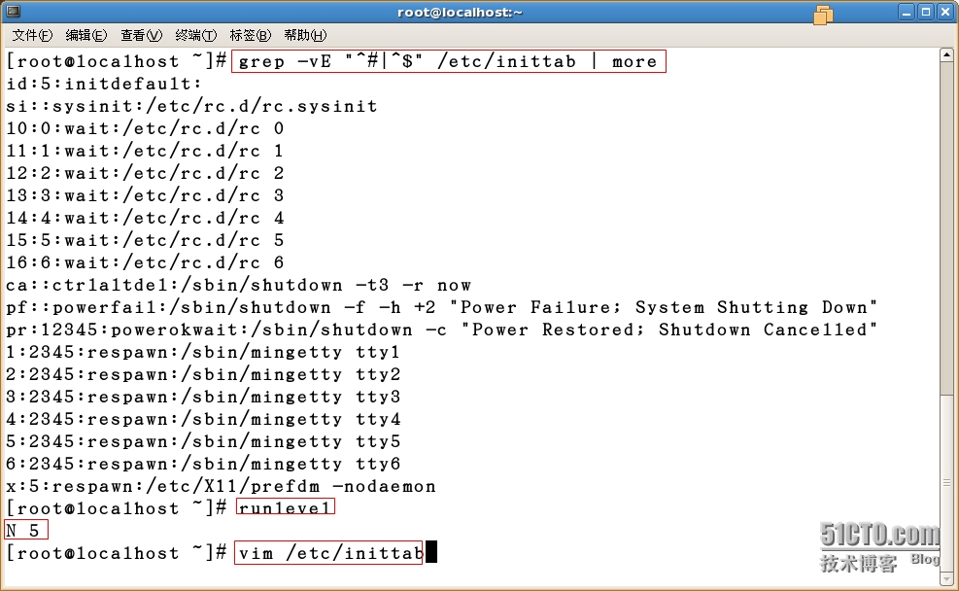Click the stacked folders icon in title bar

[823, 14]
